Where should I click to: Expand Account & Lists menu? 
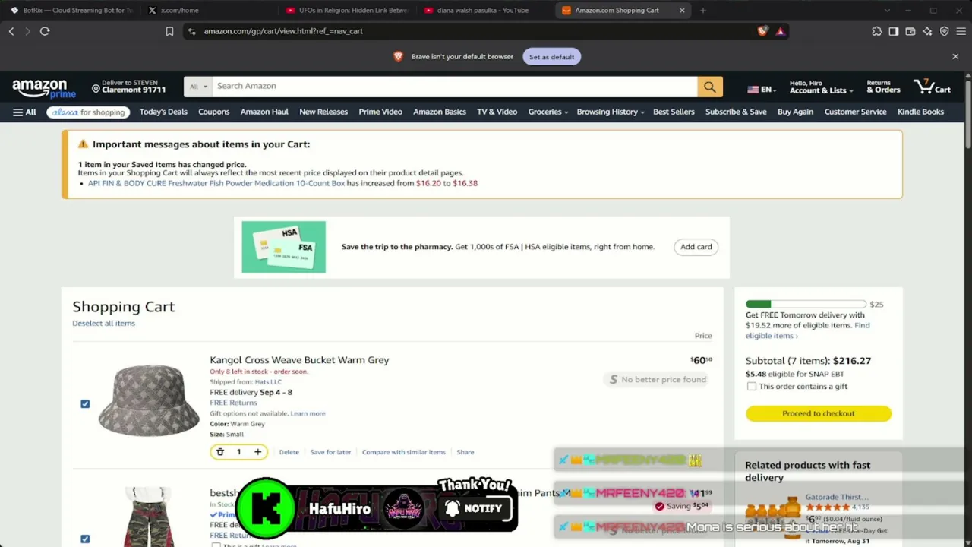pos(821,87)
